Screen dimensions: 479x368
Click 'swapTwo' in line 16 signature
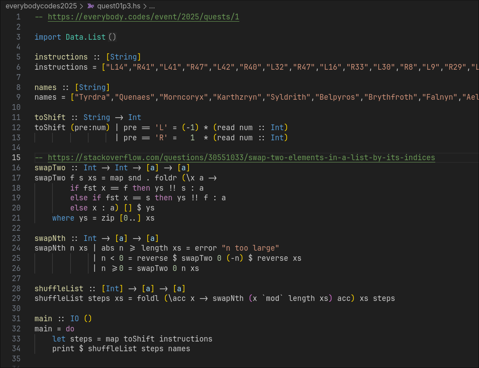[x=50, y=168]
